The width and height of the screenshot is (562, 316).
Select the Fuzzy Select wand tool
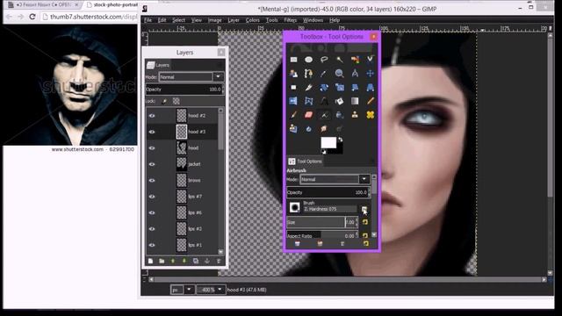point(340,60)
